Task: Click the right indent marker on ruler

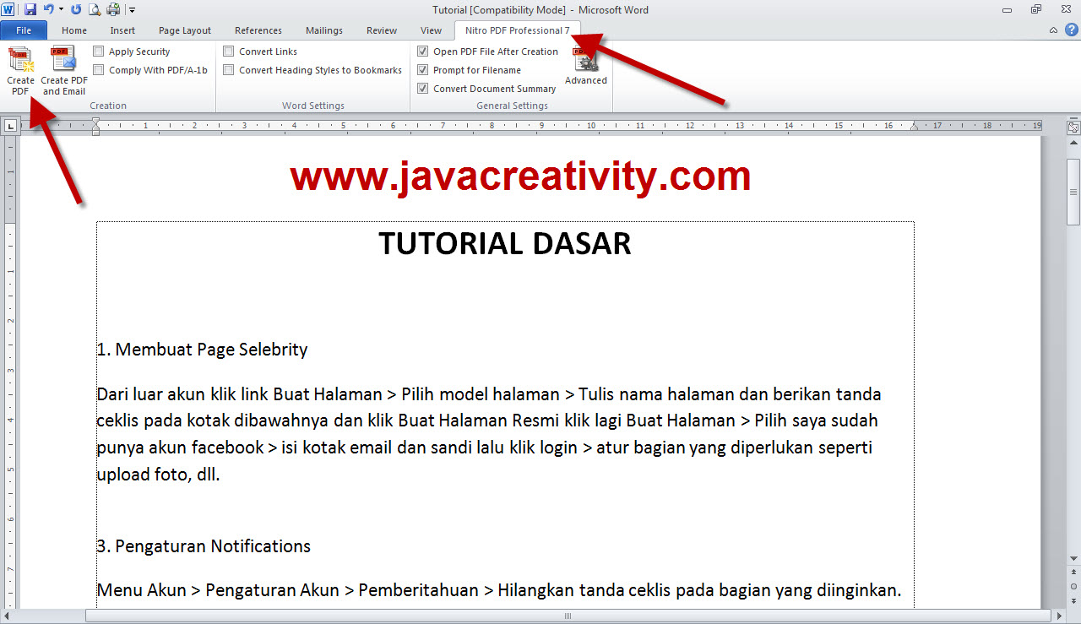Action: click(x=914, y=127)
